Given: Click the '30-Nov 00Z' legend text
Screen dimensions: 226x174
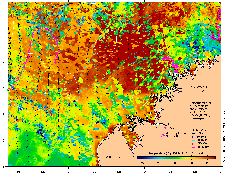Looking at the screenshot, I should 174,136.
